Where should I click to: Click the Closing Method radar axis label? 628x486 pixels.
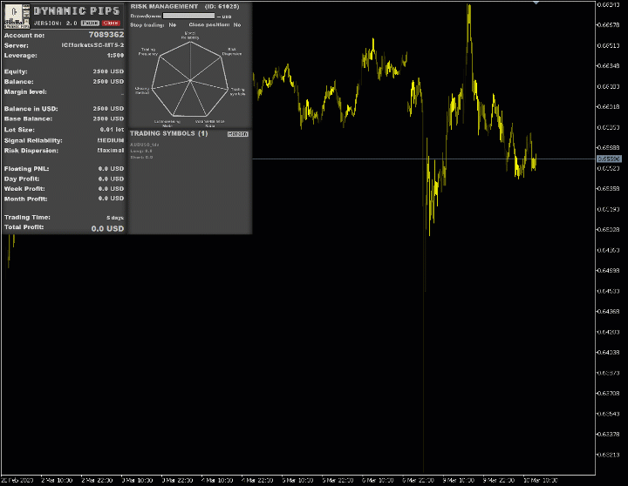pos(142,91)
